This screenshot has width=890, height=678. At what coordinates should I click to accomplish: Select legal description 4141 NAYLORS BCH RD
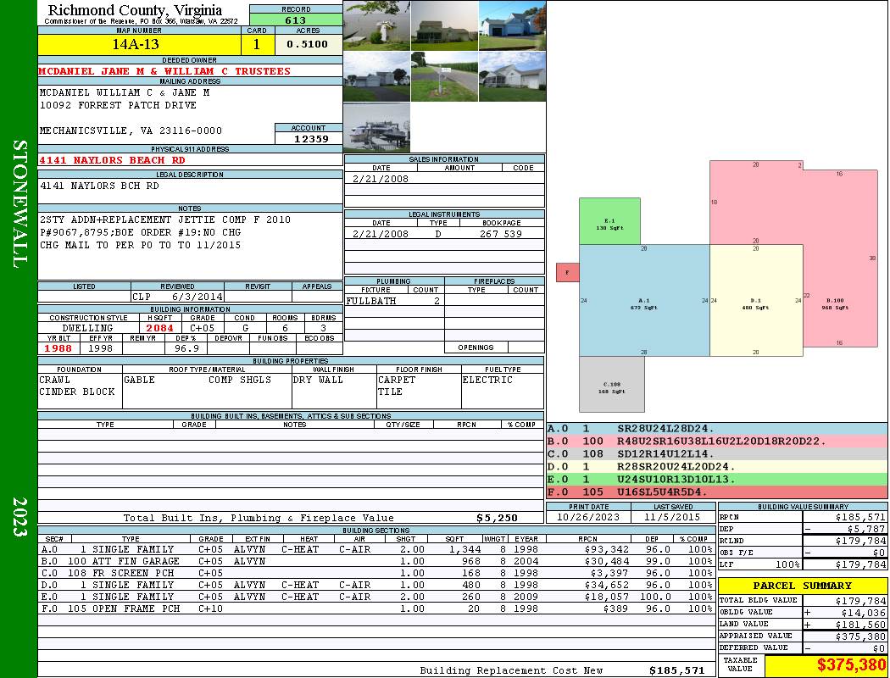coord(99,186)
